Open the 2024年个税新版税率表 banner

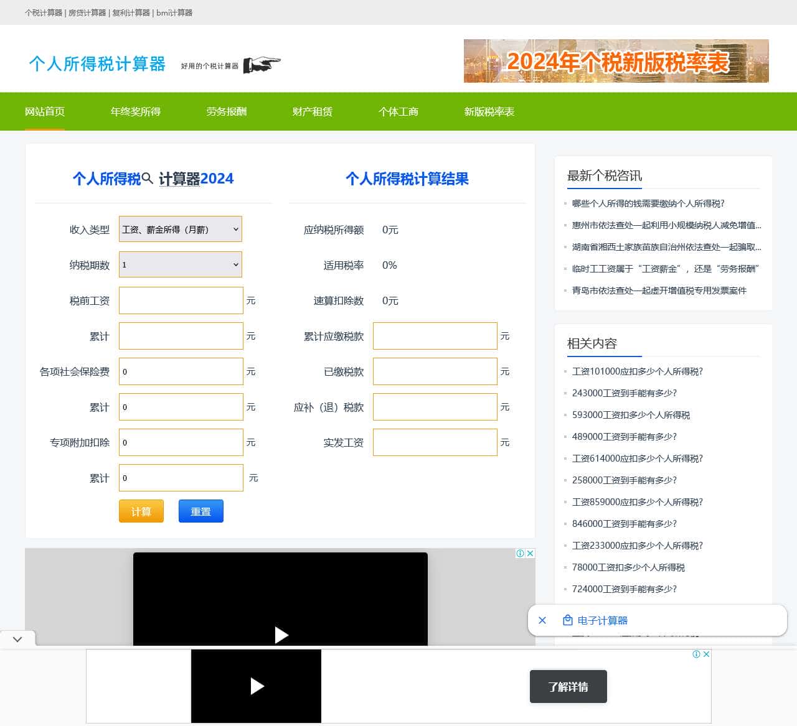(x=616, y=61)
